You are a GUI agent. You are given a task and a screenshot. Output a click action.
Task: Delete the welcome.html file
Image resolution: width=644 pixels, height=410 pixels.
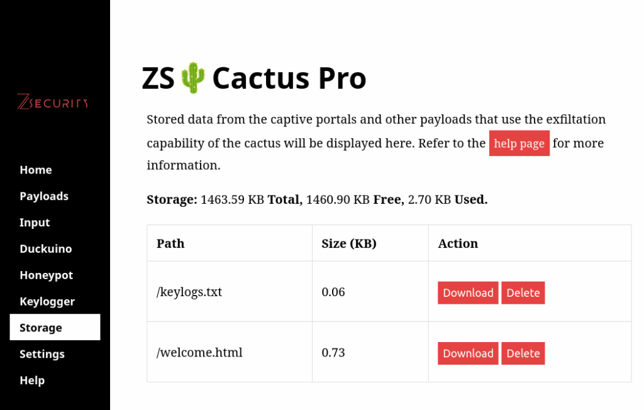(x=523, y=353)
